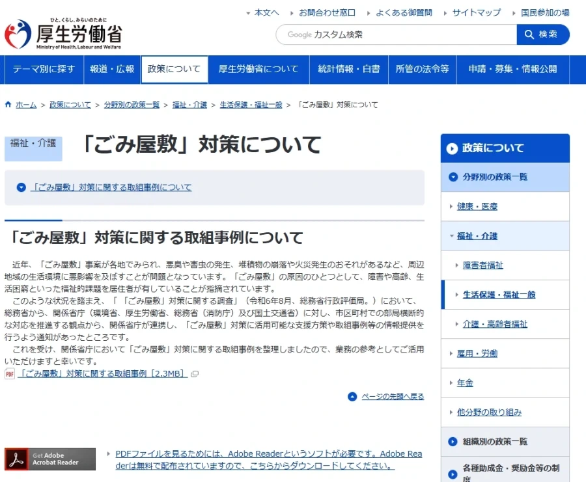Open サイトマップ link

[477, 13]
